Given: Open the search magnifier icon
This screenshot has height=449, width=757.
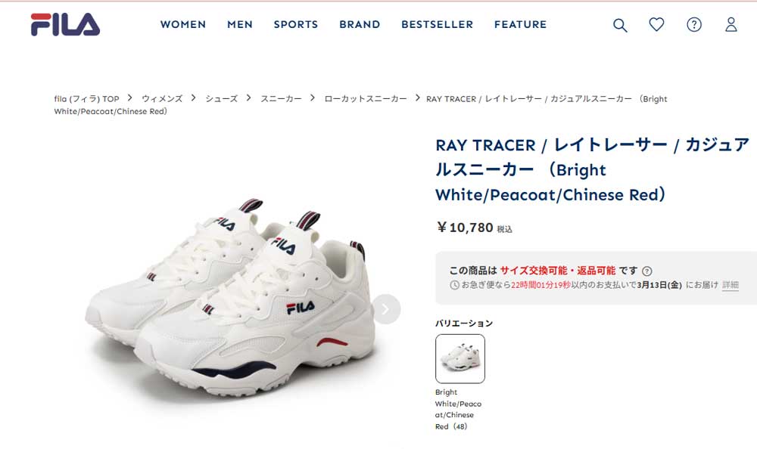Looking at the screenshot, I should (620, 25).
